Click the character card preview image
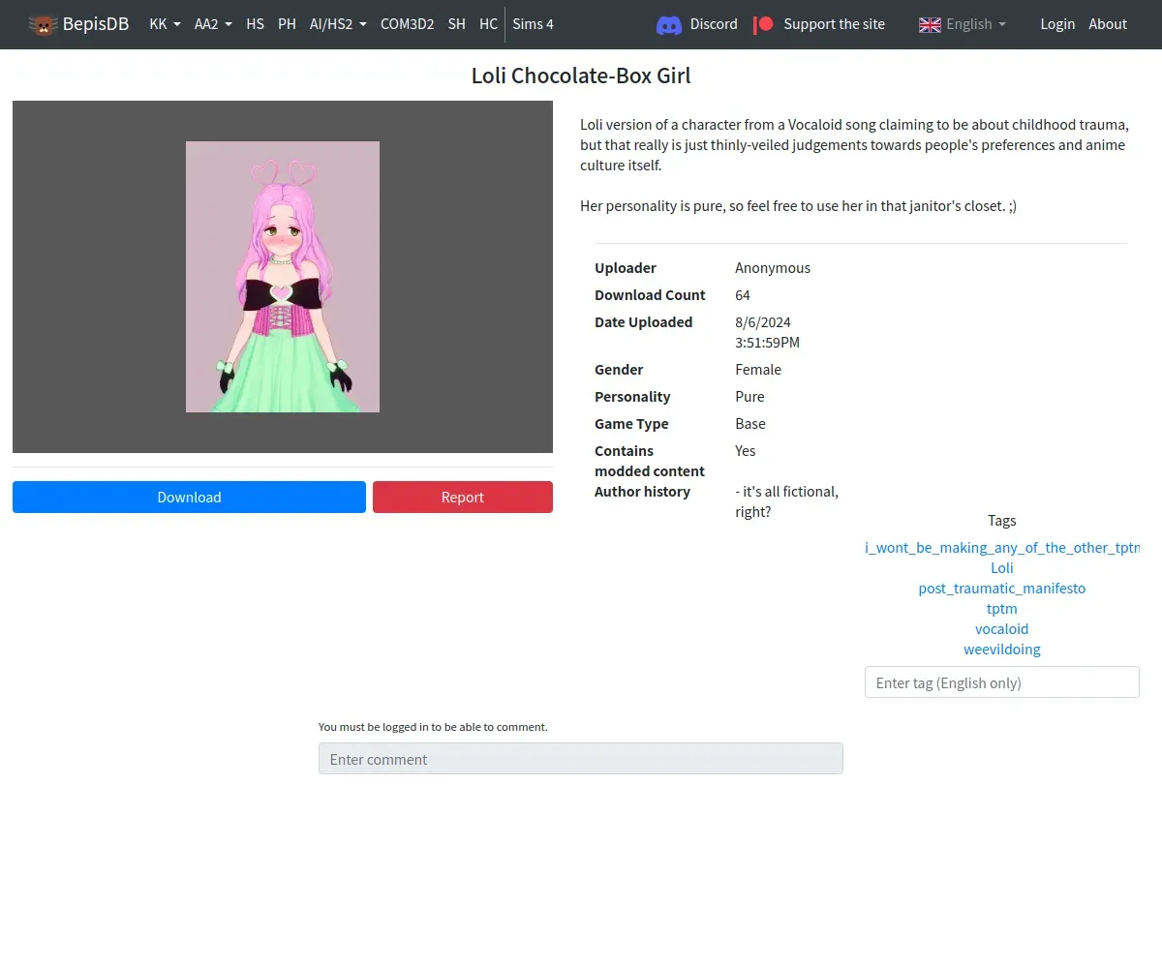The image size is (1162, 968). (283, 277)
